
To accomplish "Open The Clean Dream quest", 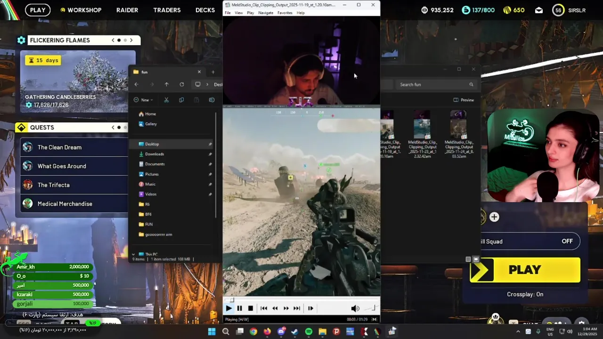I will 74,147.
